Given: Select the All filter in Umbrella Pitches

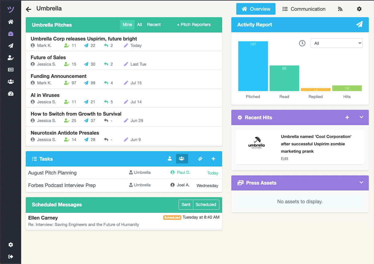Looking at the screenshot, I should tap(140, 25).
